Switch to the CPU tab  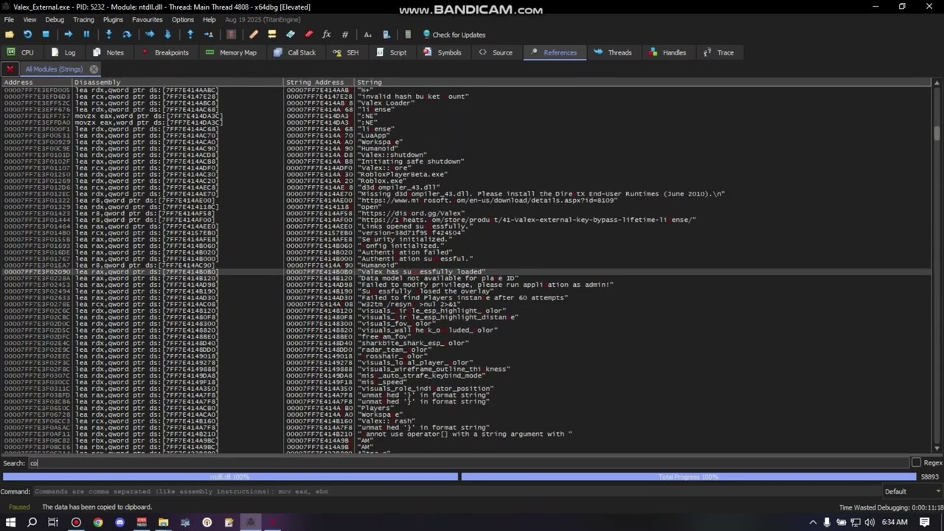click(x=21, y=52)
